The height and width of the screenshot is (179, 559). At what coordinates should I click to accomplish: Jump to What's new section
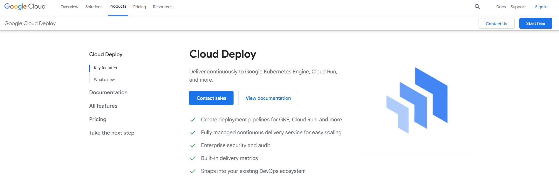tap(104, 80)
